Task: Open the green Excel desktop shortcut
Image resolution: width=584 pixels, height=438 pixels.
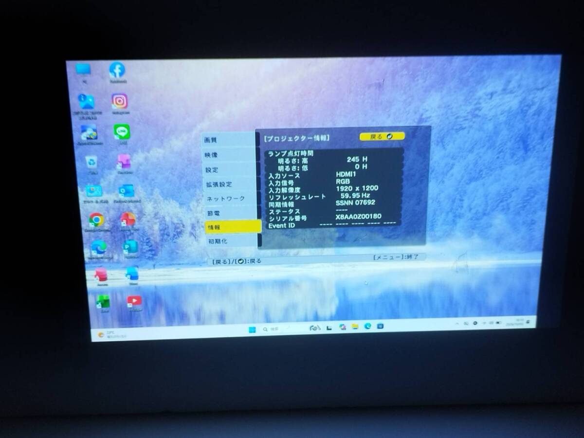Action: pyautogui.click(x=103, y=302)
